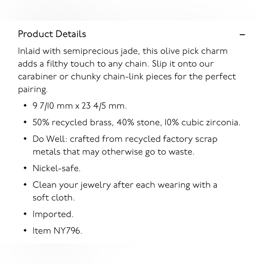Collapse Product Details with the minus icon

pos(242,35)
